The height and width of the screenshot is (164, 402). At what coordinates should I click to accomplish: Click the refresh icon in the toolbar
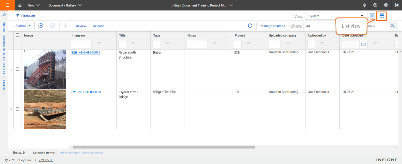coord(250,26)
